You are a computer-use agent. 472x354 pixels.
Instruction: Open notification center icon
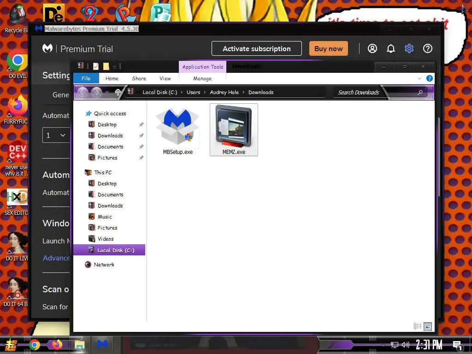[458, 346]
